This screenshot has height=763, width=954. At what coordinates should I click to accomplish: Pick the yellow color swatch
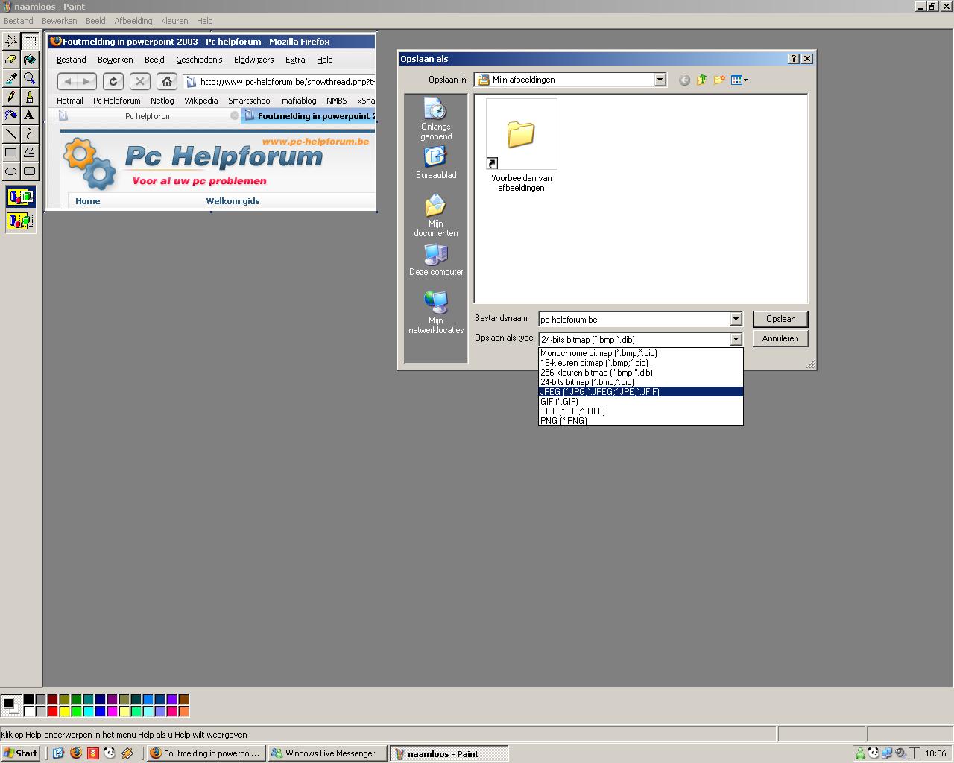point(64,712)
